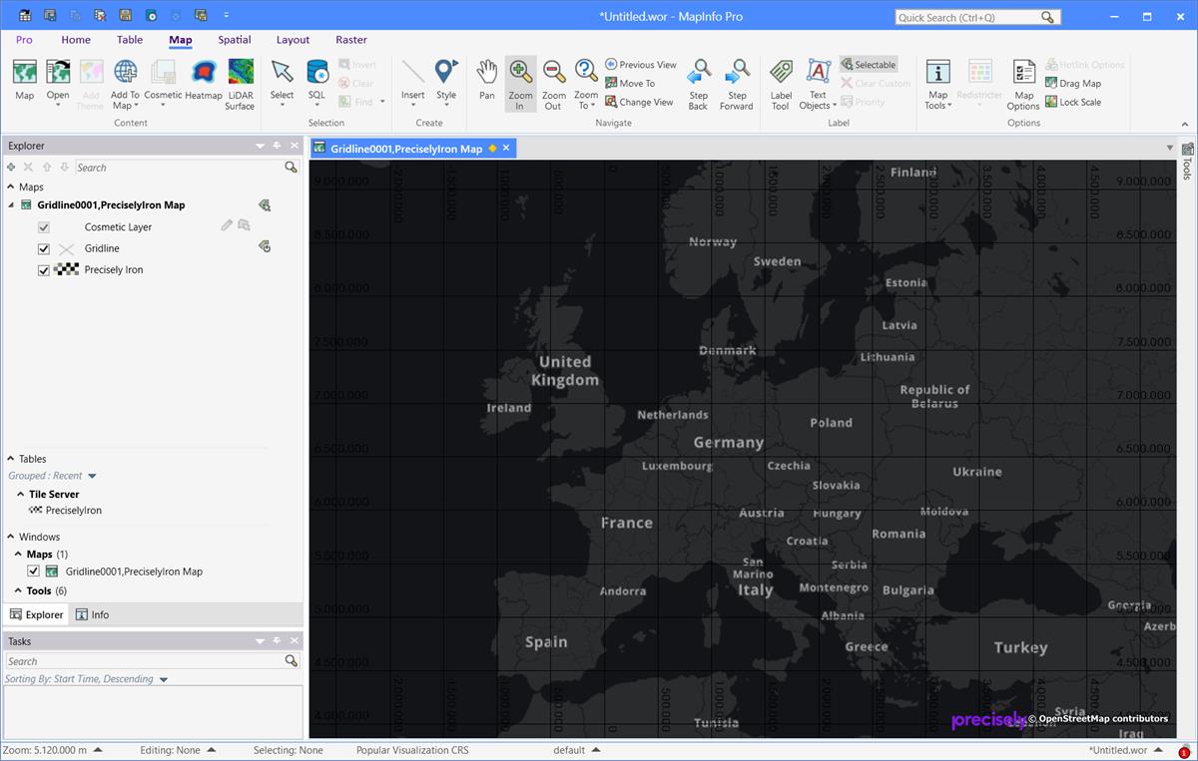Toggle visibility of the Gridline layer
The width and height of the screenshot is (1198, 761).
point(43,247)
